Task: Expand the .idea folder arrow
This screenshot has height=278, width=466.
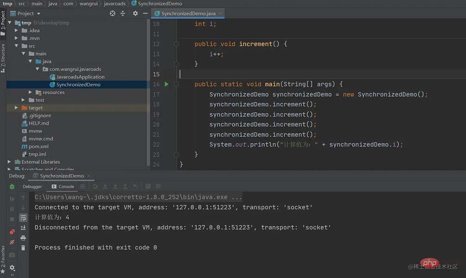Action: pyautogui.click(x=16, y=30)
